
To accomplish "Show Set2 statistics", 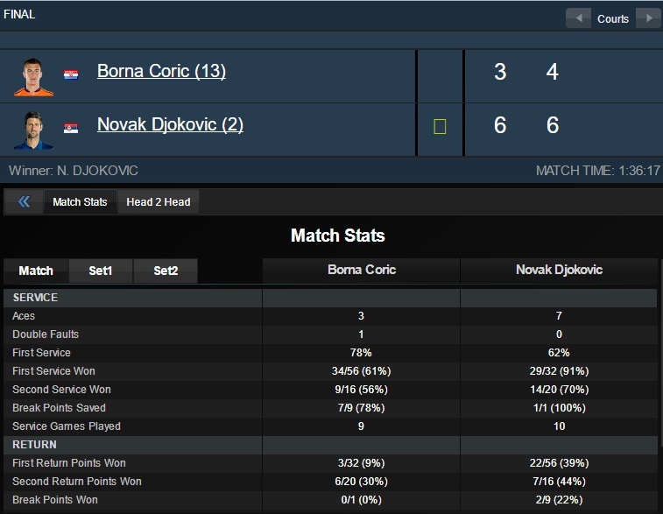I will [x=166, y=271].
